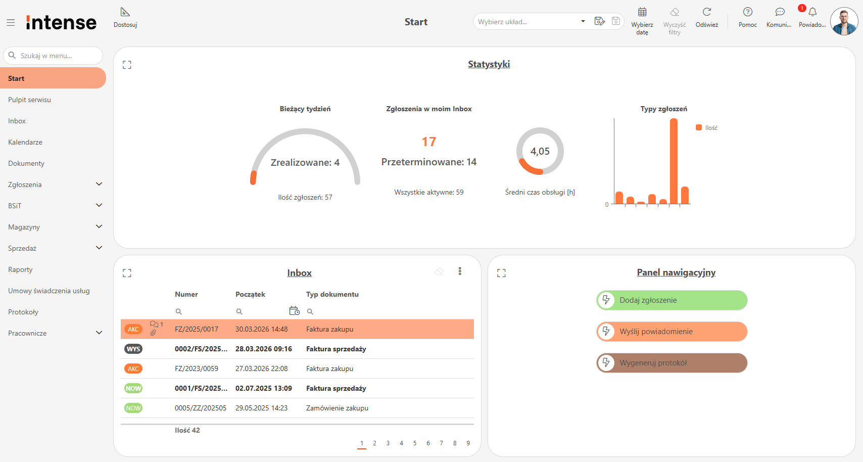Click the Dodaj zgłoszenie button
This screenshot has width=863, height=462.
tap(672, 300)
